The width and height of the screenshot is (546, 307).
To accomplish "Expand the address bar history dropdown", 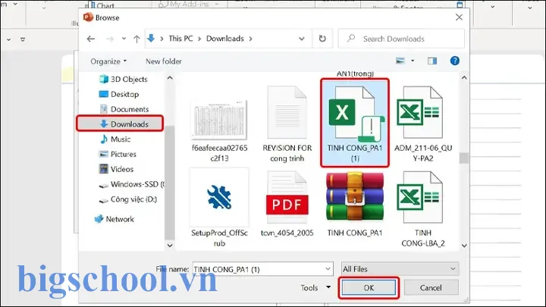I will pyautogui.click(x=302, y=39).
